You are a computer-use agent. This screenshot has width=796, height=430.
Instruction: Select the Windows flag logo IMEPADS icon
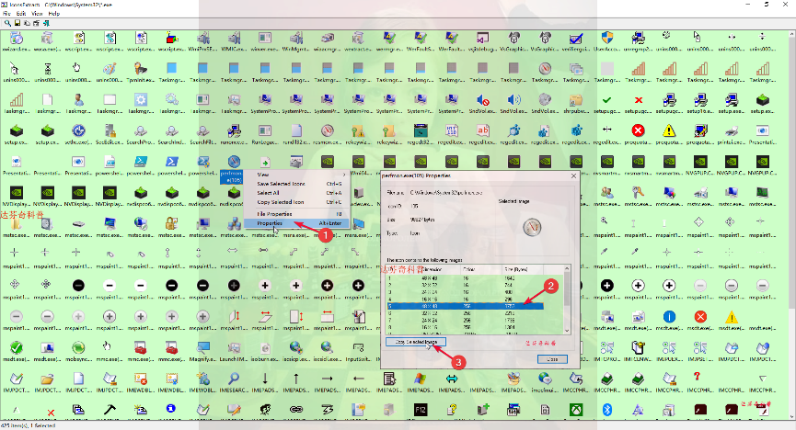421,379
